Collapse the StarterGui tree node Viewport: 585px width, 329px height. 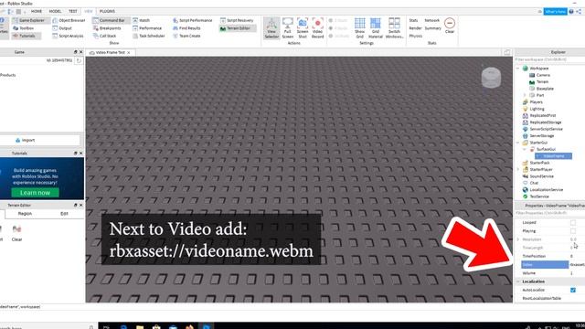click(518, 143)
